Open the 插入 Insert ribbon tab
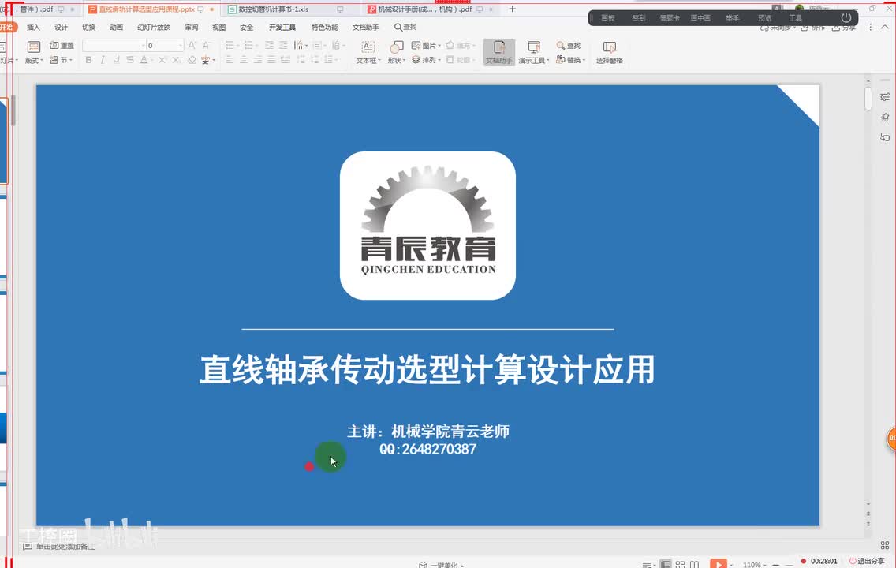 tap(34, 27)
